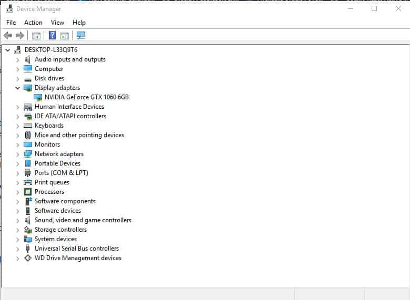Image resolution: width=410 pixels, height=300 pixels.
Task: Select the NVIDIA GeForce GTX 1060 6GB entry
Action: click(x=87, y=97)
